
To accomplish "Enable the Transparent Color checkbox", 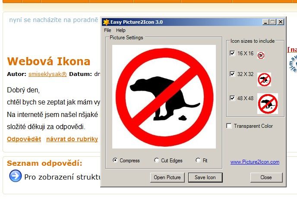I will click(229, 126).
